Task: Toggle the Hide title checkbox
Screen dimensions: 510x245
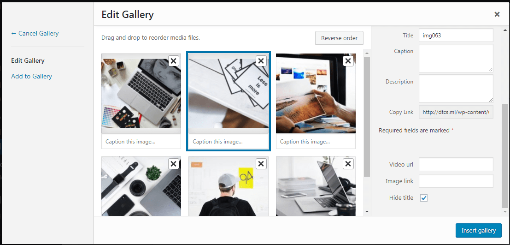Action: click(x=424, y=198)
